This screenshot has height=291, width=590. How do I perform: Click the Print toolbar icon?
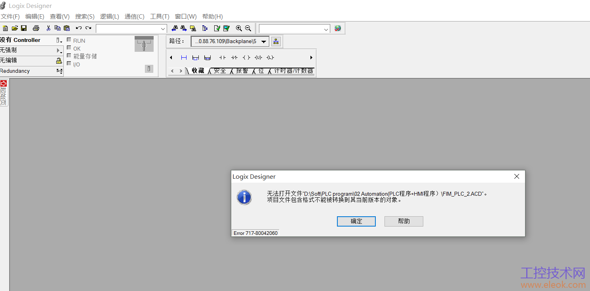36,28
